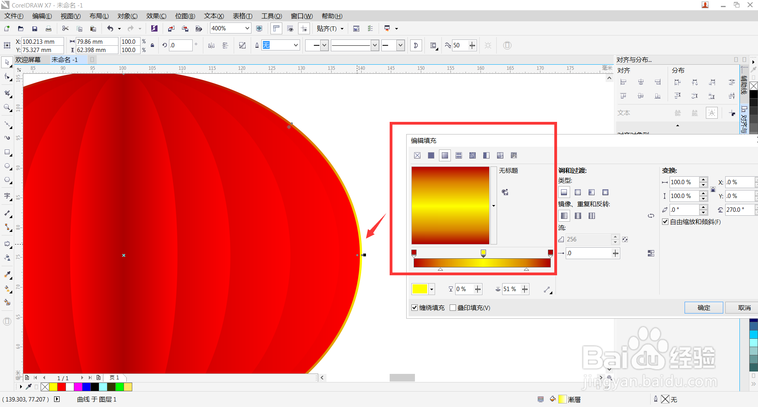Open the 编辑(E) menu

42,16
